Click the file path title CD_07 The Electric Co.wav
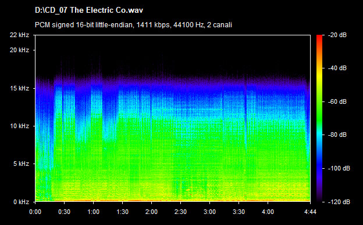 [89, 10]
